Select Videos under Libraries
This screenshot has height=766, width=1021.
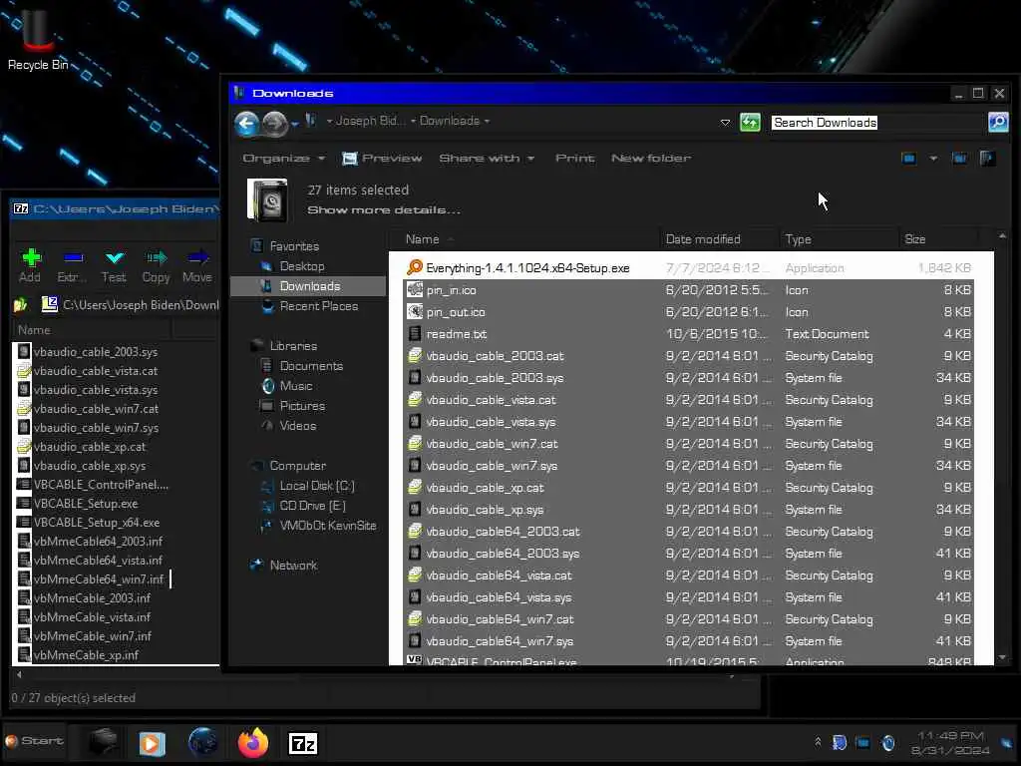pyautogui.click(x=298, y=426)
